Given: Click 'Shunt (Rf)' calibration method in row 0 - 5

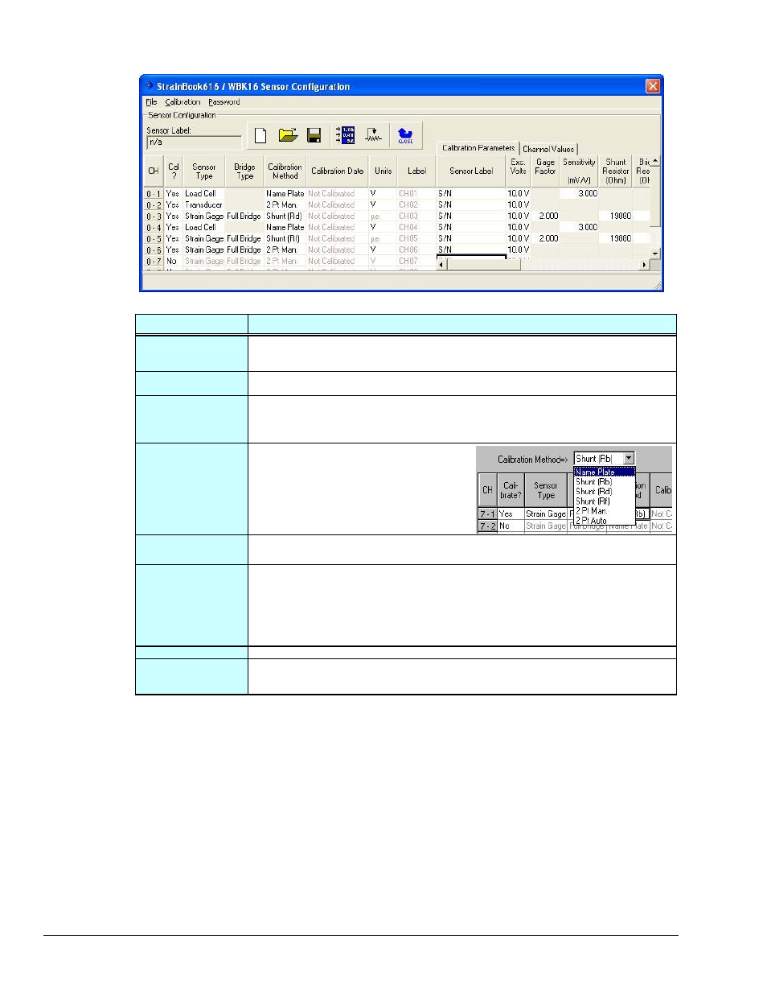Looking at the screenshot, I should 283,239.
